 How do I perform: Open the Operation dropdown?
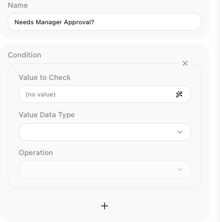pos(105,169)
